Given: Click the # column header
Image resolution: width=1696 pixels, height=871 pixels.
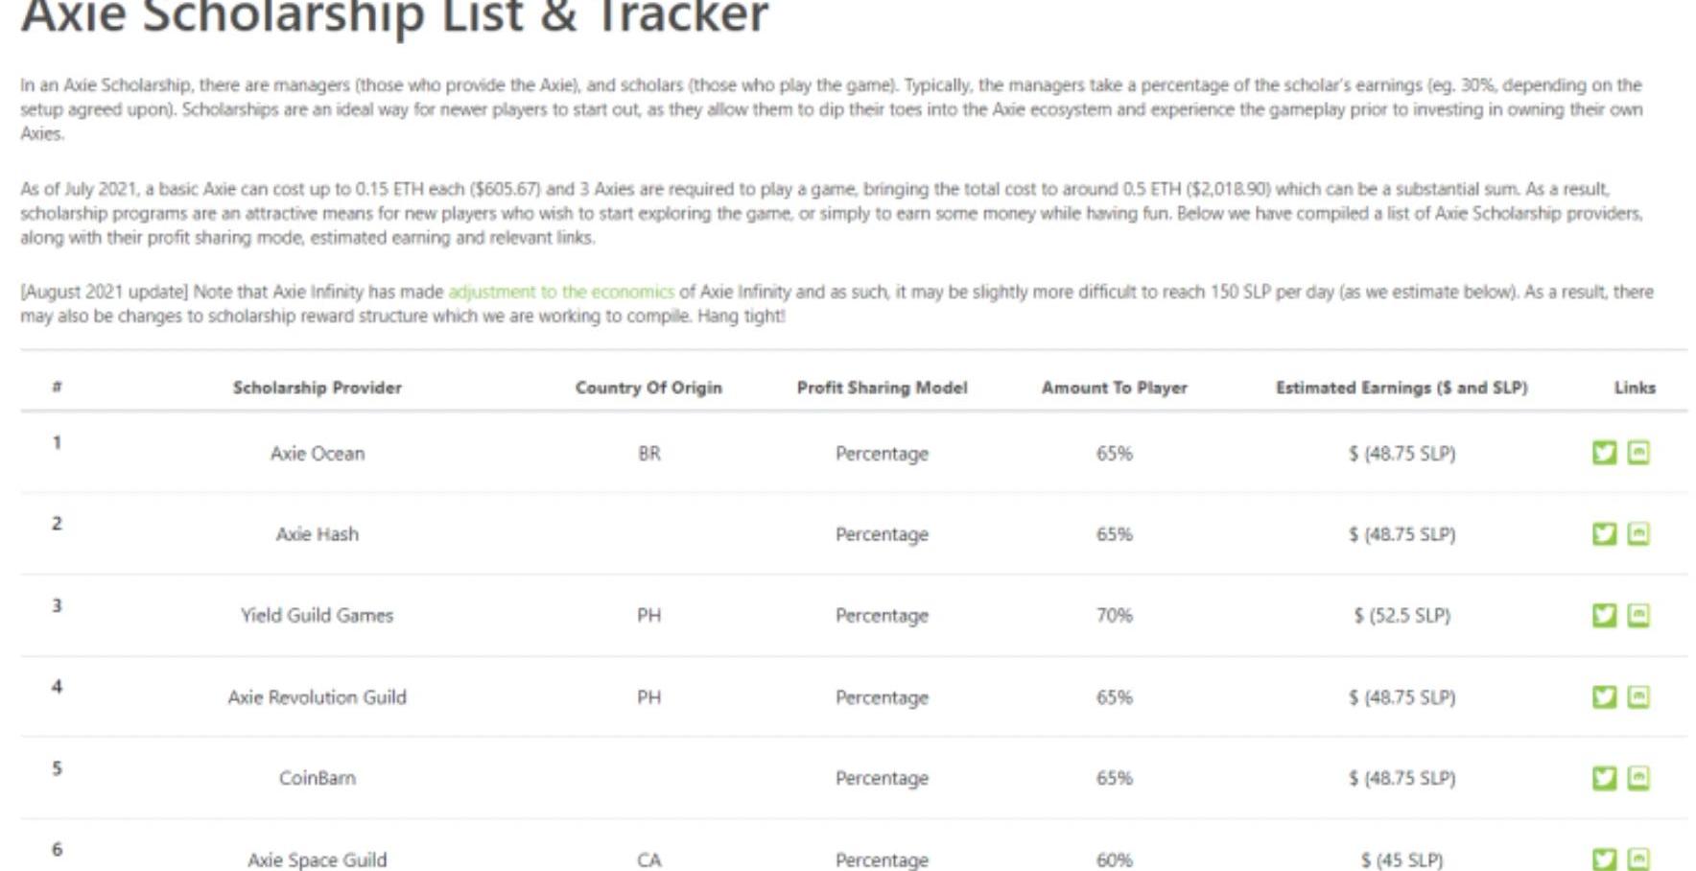Looking at the screenshot, I should [57, 387].
